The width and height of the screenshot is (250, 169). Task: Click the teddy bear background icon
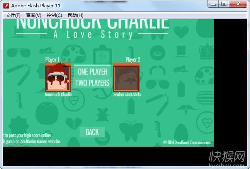tap(102, 114)
